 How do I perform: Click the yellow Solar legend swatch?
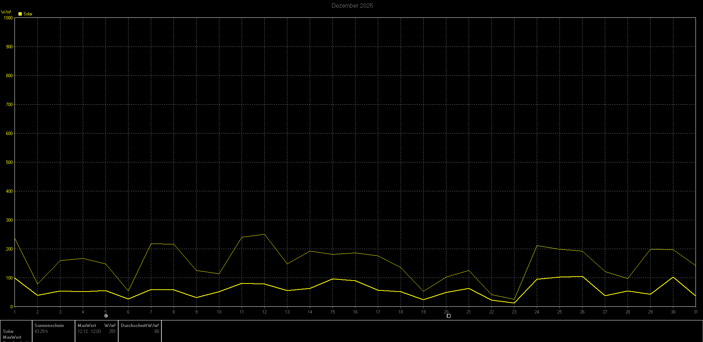click(20, 14)
